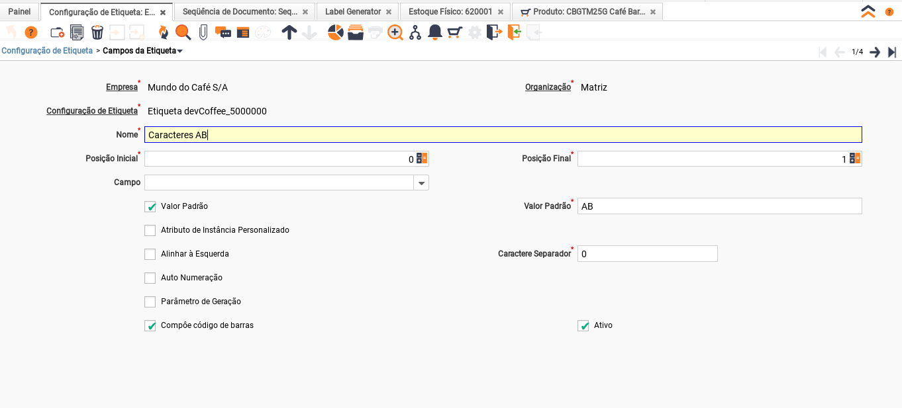This screenshot has width=902, height=408.
Task: Click the Configuração de Etiqueta breadcrumb link
Action: [47, 51]
